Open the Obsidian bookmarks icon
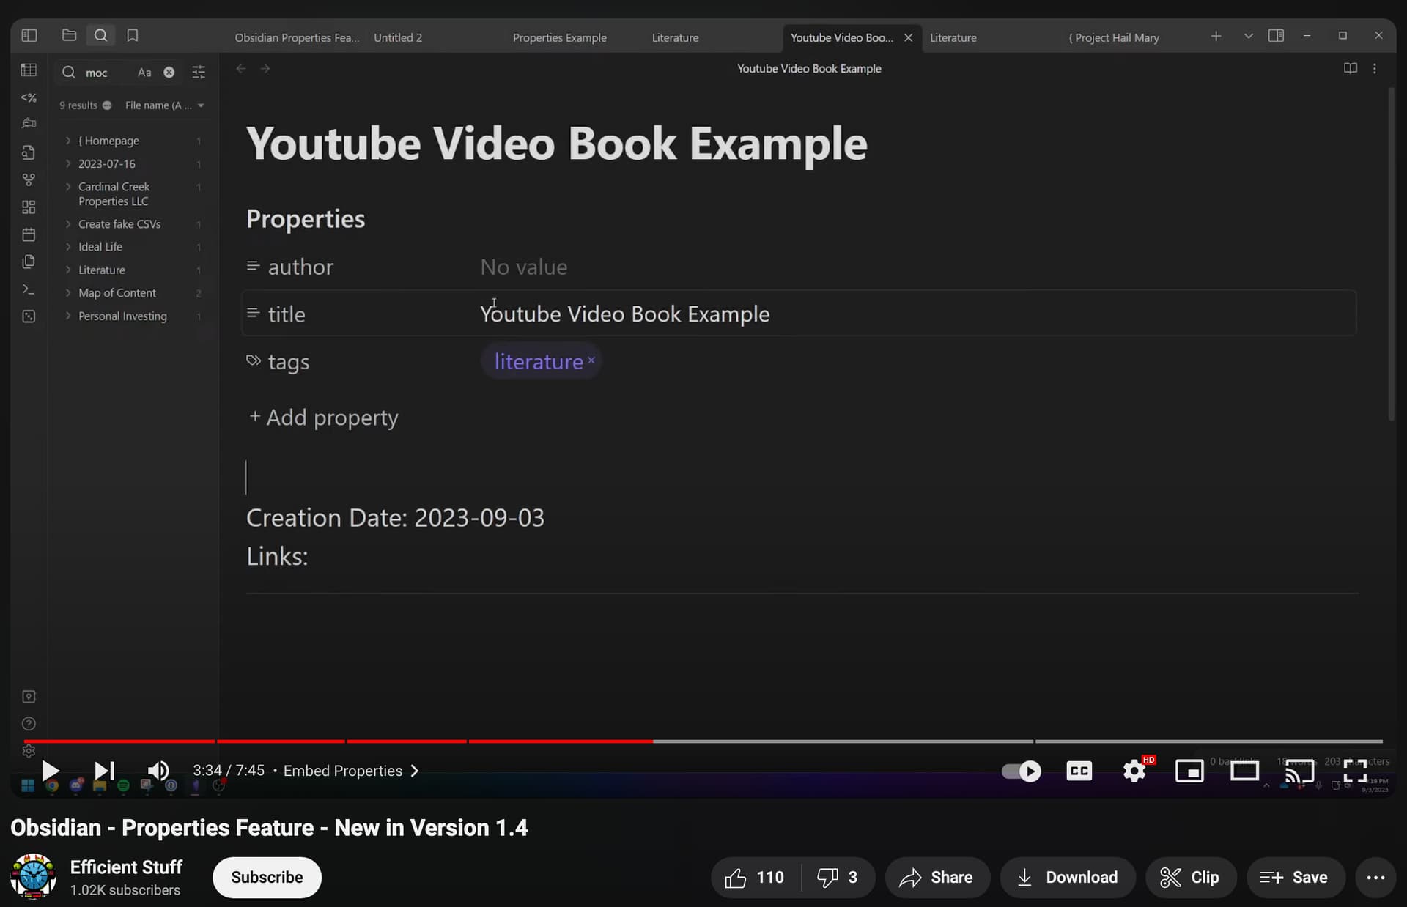Image resolution: width=1407 pixels, height=907 pixels. [132, 35]
